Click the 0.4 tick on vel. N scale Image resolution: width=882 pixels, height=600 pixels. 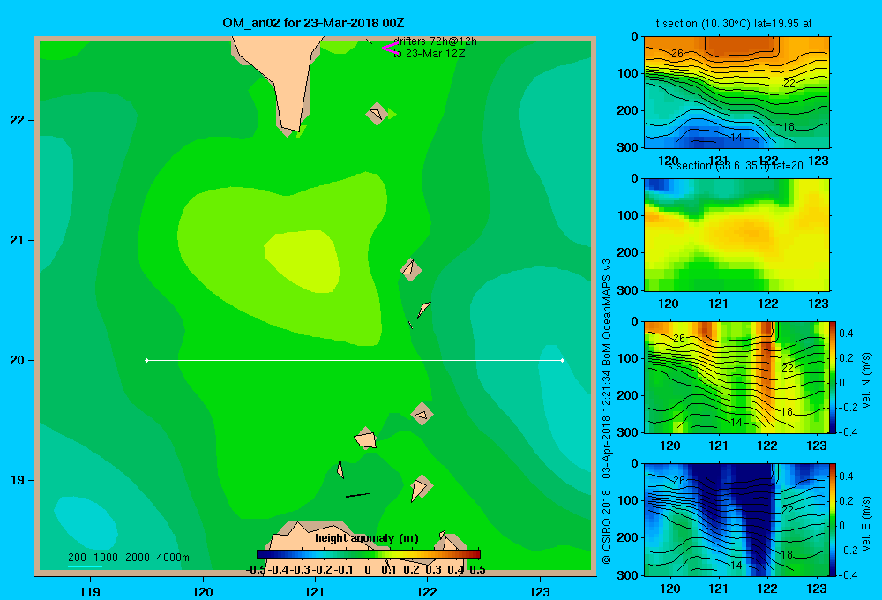pos(846,334)
